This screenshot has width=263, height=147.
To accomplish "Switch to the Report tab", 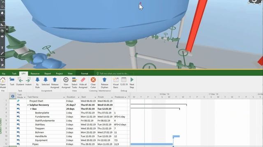I will point(48,73).
